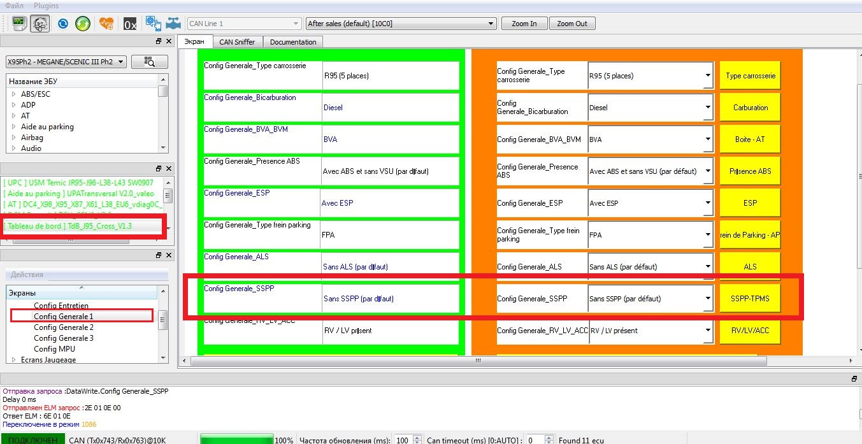Expand the AT tree node
This screenshot has height=444, width=862.
click(13, 116)
